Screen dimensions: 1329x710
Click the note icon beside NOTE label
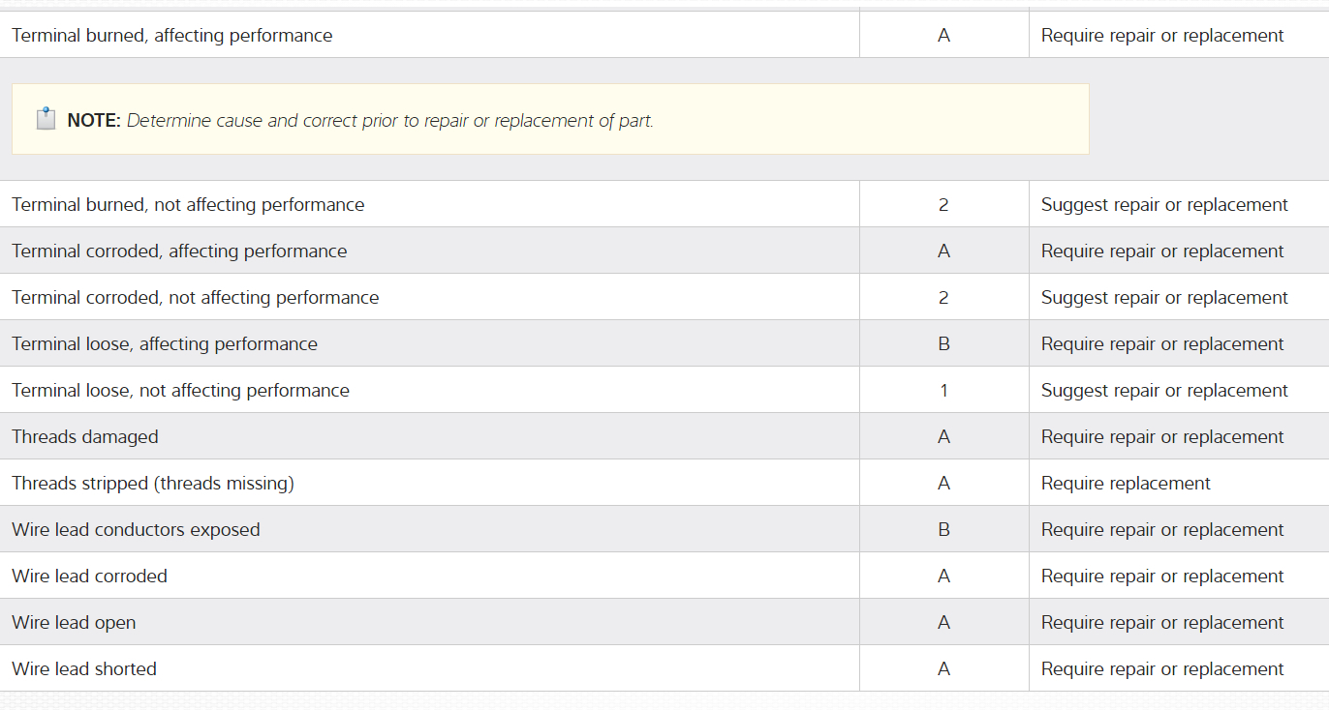(x=46, y=119)
